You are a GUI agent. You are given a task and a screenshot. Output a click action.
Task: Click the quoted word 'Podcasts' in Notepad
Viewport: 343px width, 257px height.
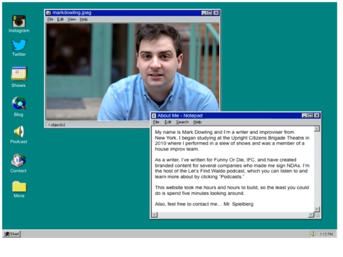[x=232, y=177]
